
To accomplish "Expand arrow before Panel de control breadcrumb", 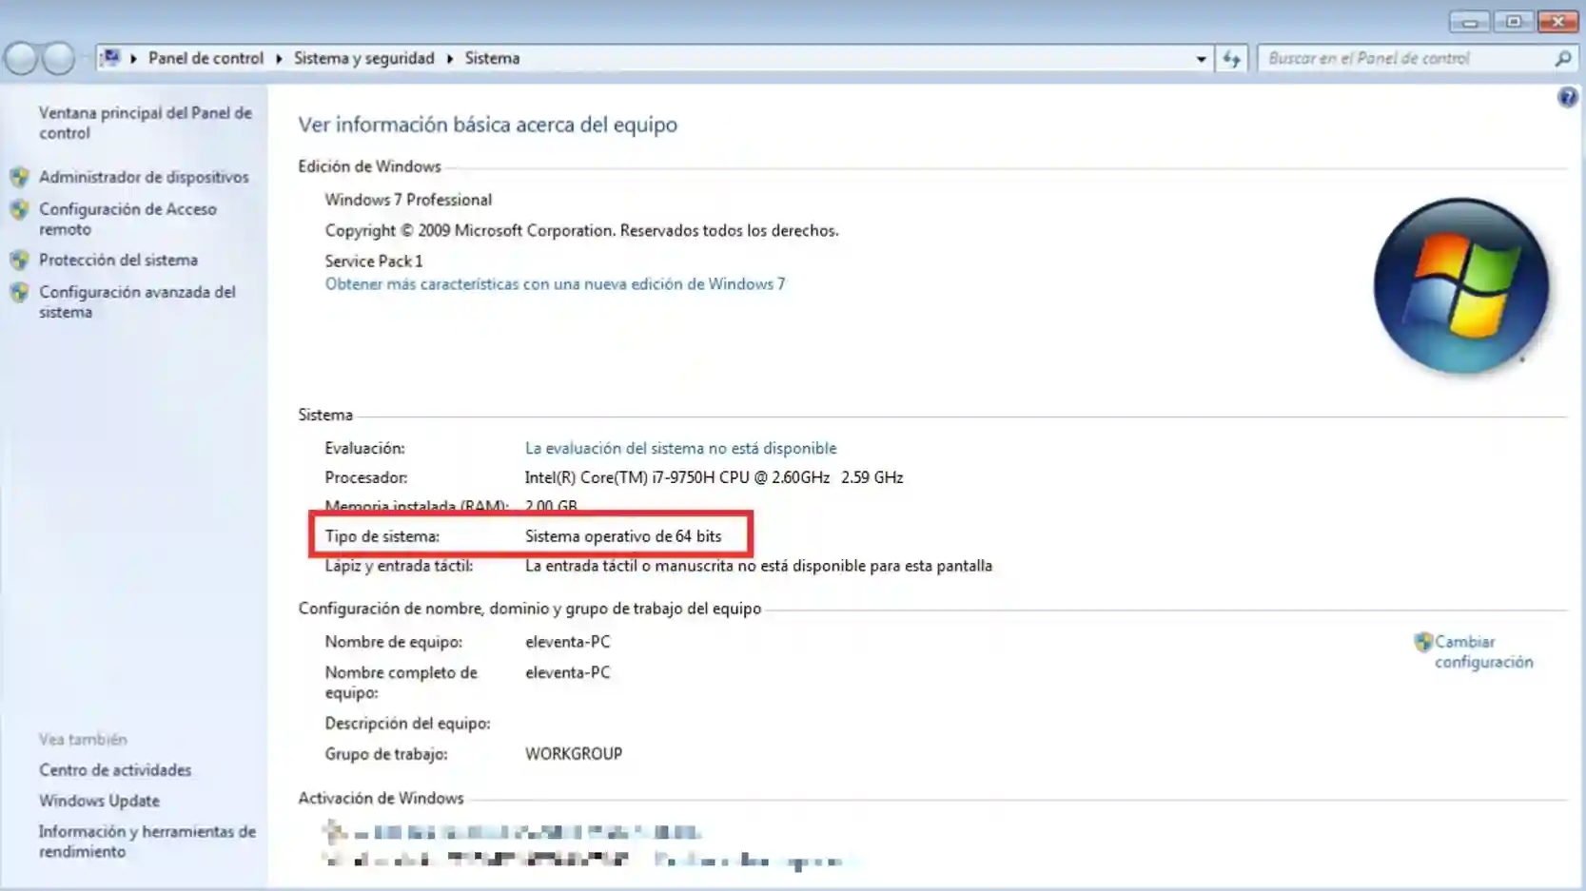I will (134, 58).
